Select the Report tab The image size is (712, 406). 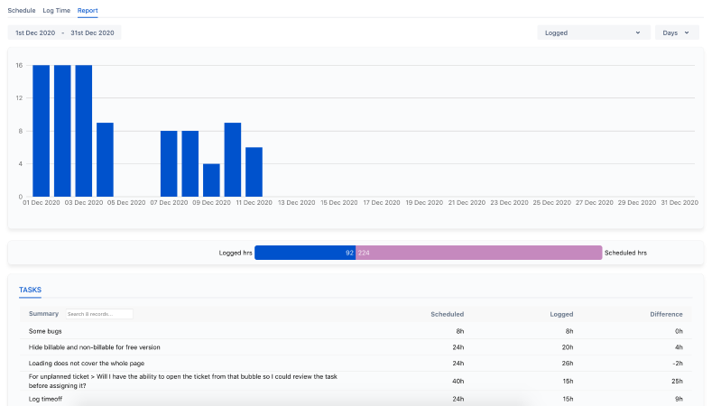click(88, 10)
